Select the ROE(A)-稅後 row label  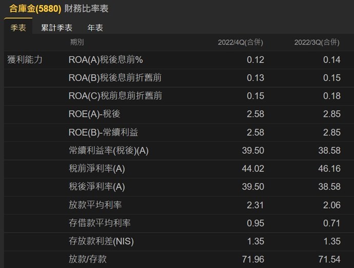pyautogui.click(x=94, y=114)
